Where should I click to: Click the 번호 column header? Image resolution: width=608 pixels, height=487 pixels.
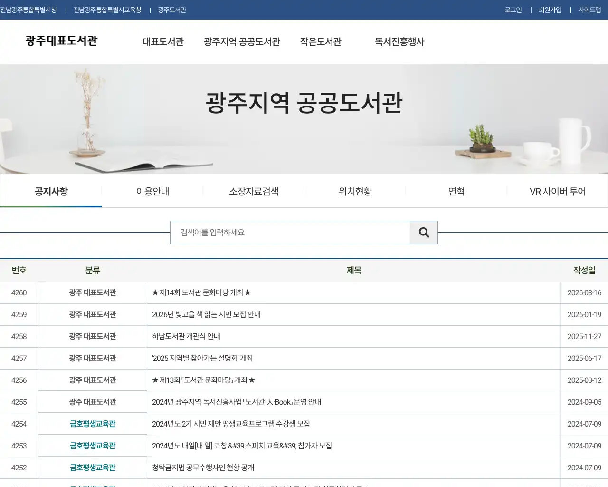pyautogui.click(x=19, y=270)
